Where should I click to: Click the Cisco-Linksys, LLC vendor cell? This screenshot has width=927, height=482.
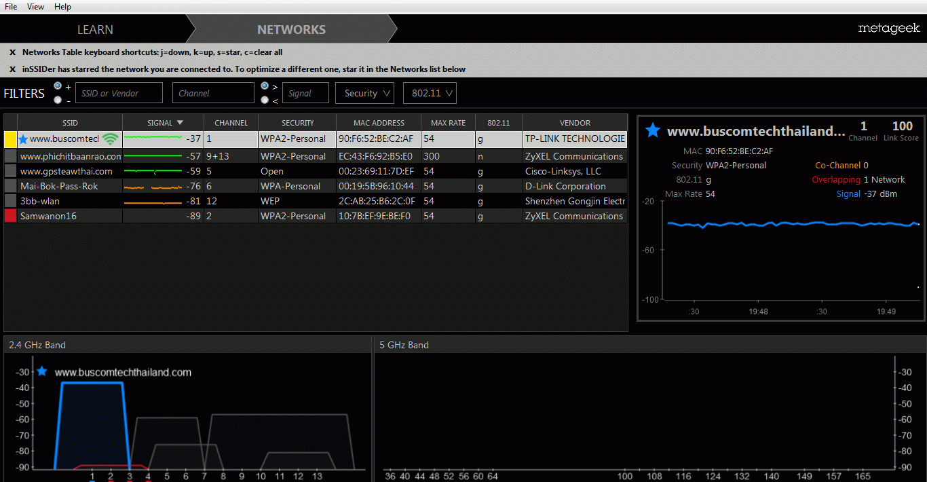pos(575,171)
